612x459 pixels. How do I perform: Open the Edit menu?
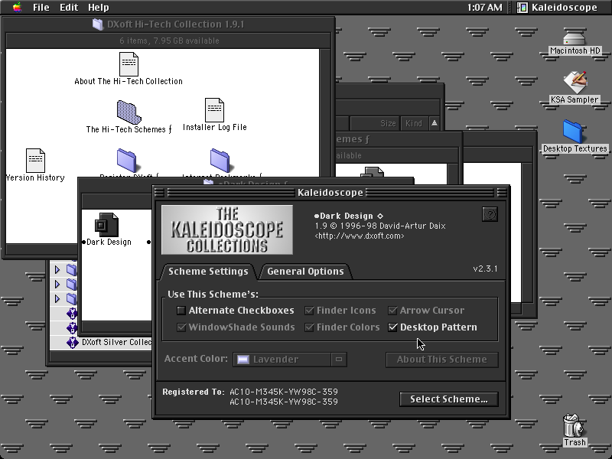(69, 8)
